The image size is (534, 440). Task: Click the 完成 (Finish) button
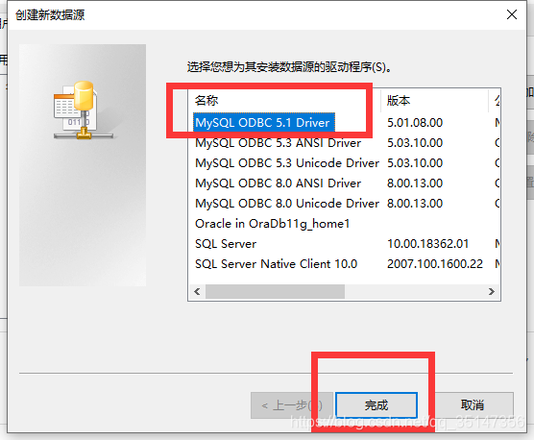376,404
